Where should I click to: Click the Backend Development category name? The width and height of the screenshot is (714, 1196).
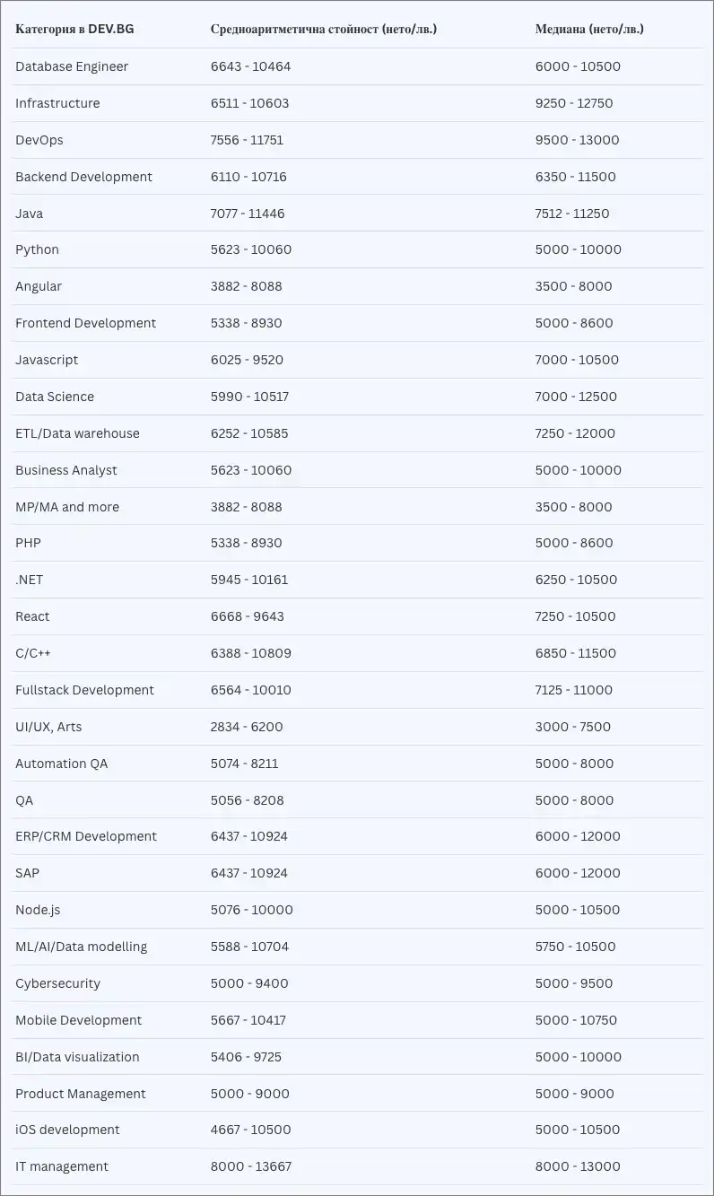83,177
